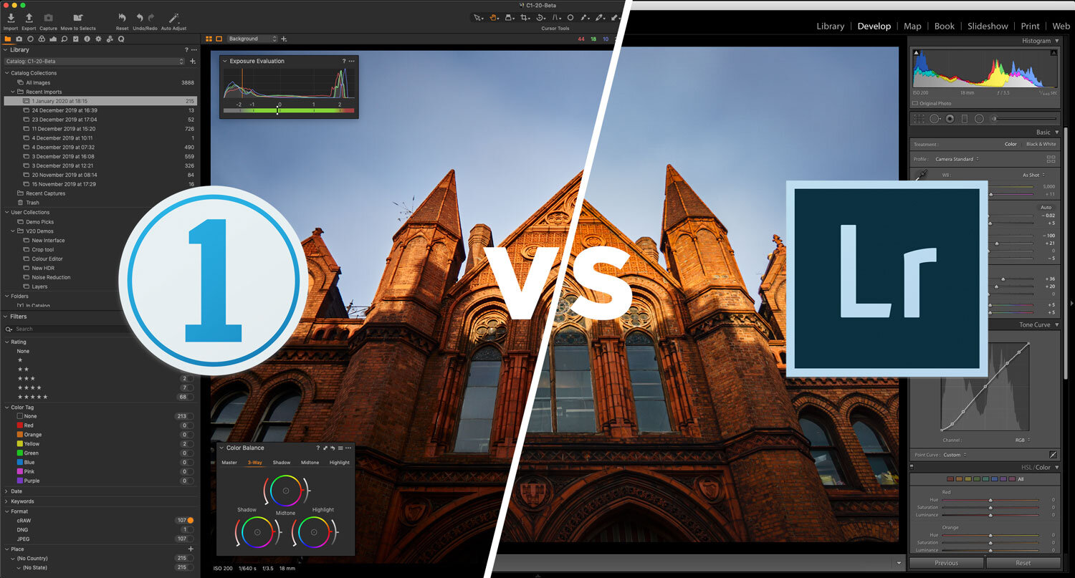This screenshot has width=1075, height=578.
Task: Switch to the Lightroom Map module
Action: (x=912, y=26)
